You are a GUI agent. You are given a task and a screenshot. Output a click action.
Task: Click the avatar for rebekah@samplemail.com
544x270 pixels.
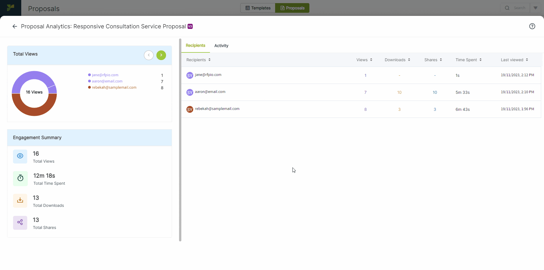click(190, 109)
